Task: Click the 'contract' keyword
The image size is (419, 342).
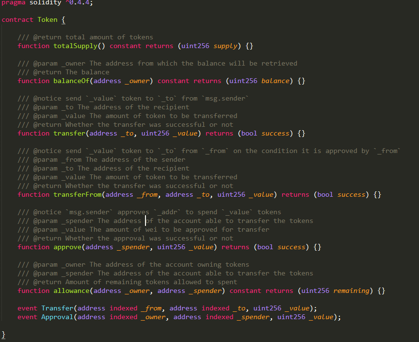Action: 17,20
